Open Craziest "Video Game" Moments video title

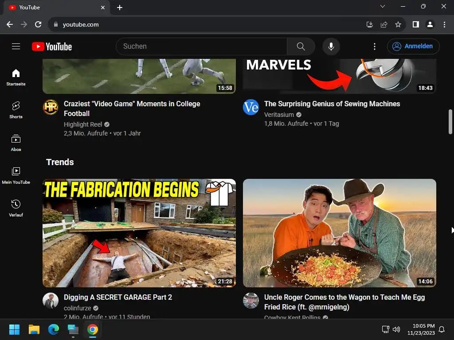tap(132, 108)
